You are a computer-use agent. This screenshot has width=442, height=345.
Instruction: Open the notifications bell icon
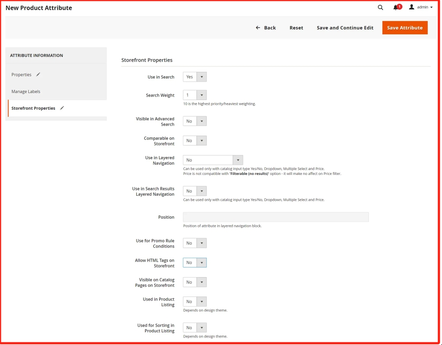(396, 7)
